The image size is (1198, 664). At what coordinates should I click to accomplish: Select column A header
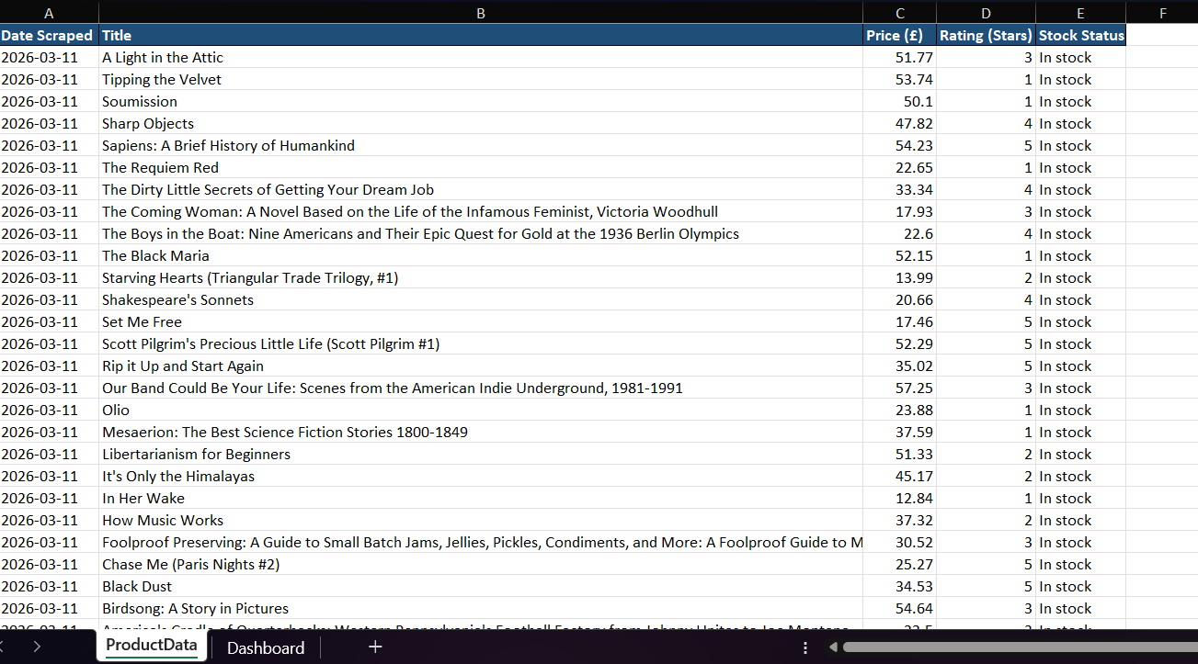[49, 13]
